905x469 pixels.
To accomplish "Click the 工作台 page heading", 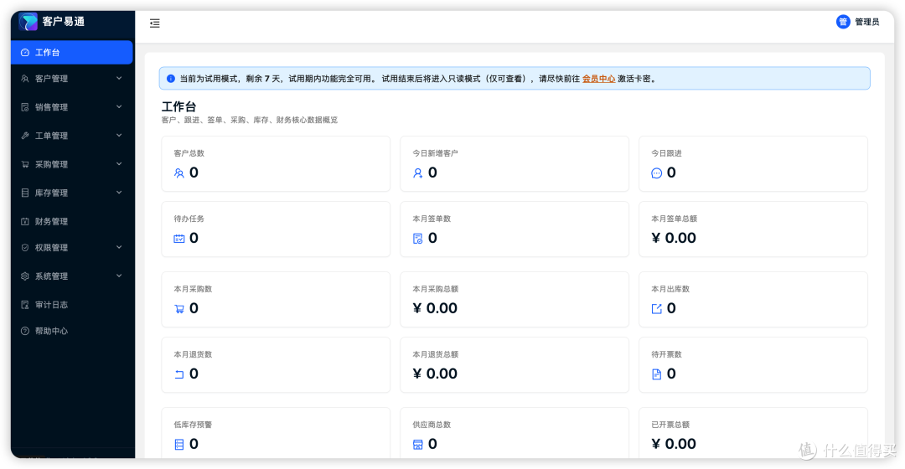I will pos(179,106).
